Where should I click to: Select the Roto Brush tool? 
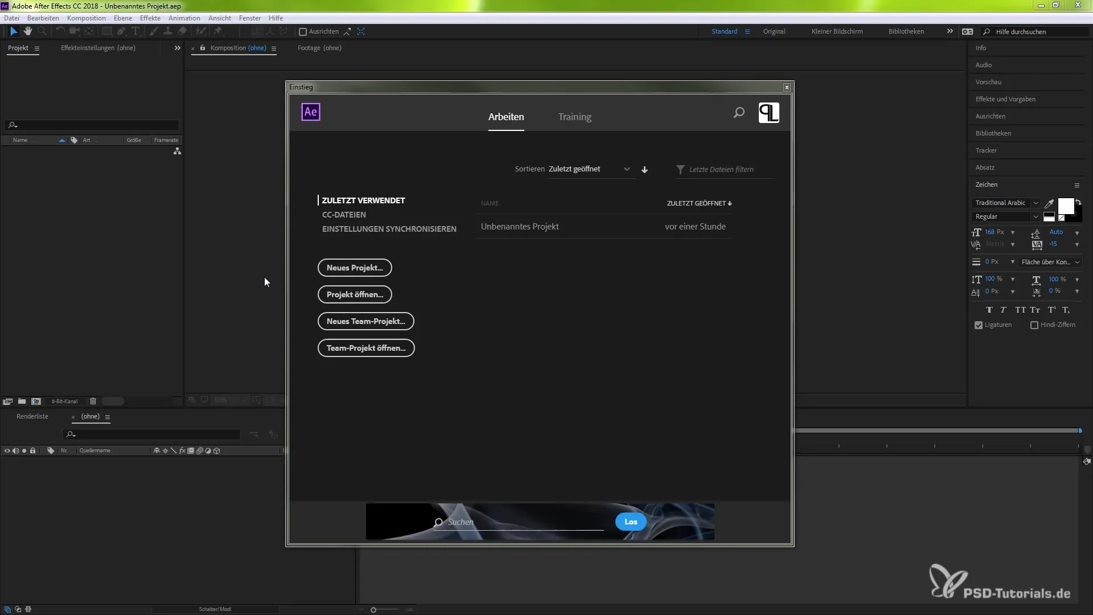tap(200, 31)
